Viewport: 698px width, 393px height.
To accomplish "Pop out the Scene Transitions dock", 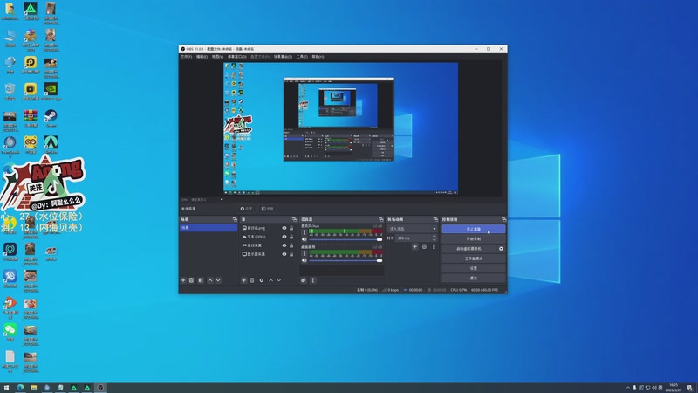I will click(435, 219).
